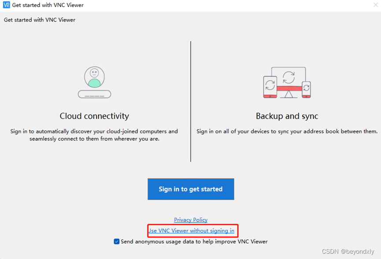Click the 'Get started with VNC Viewer' subtitle text

[40, 20]
